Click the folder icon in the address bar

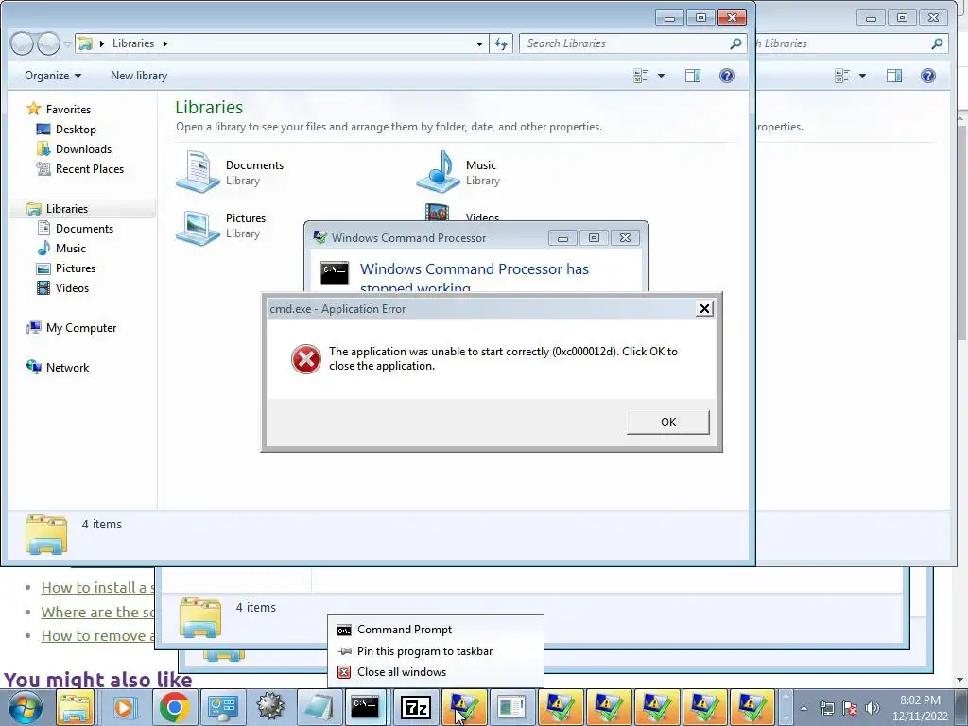(85, 43)
